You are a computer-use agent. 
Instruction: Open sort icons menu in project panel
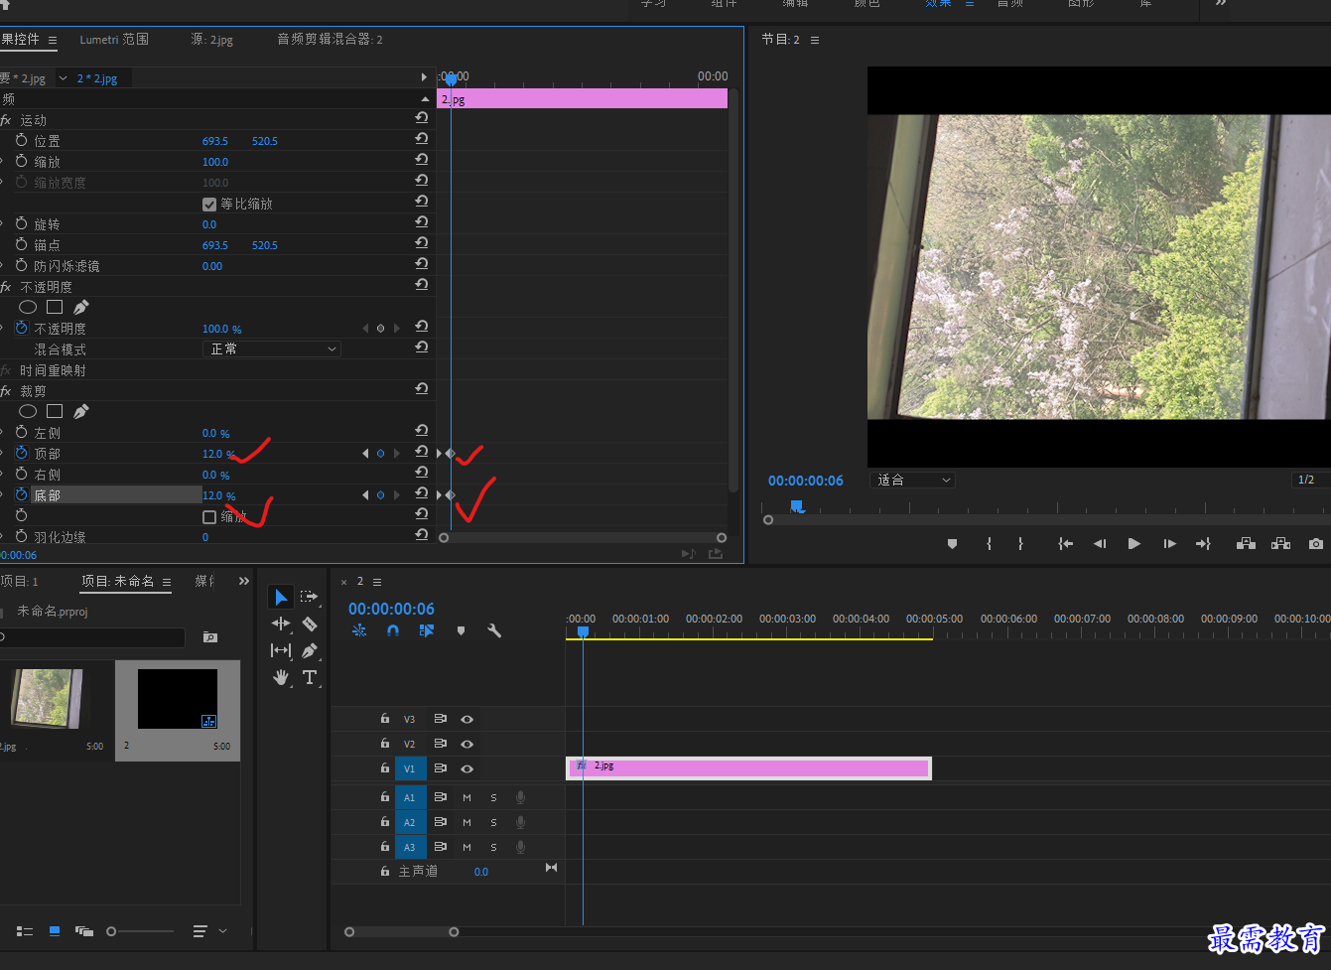tap(209, 931)
